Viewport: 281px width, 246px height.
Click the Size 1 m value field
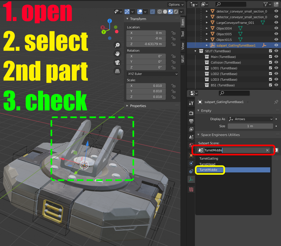tap(250, 126)
